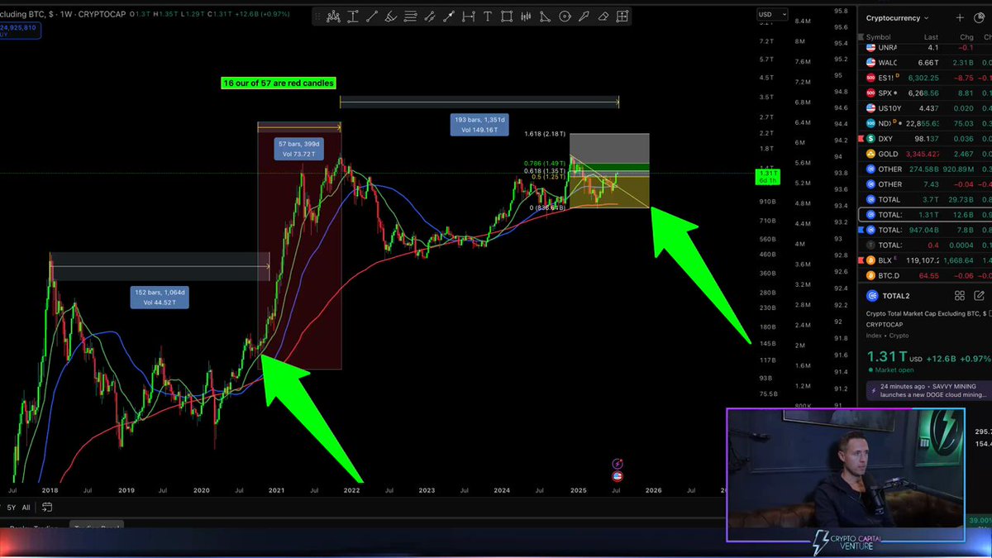Select the Text tool

[487, 17]
